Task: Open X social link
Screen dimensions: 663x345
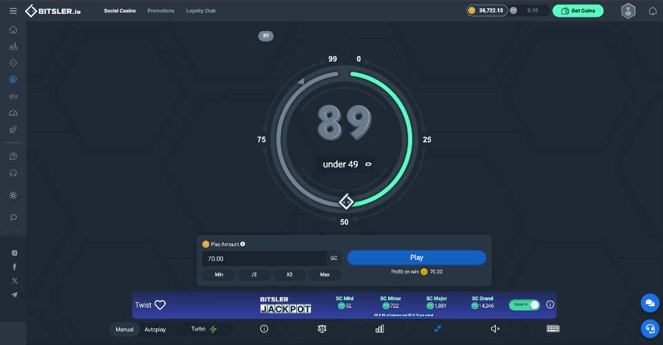Action: click(15, 281)
